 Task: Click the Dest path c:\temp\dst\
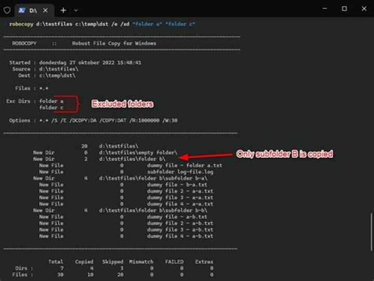point(57,75)
